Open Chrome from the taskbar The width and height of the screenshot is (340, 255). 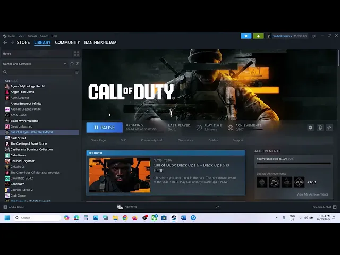125,218
